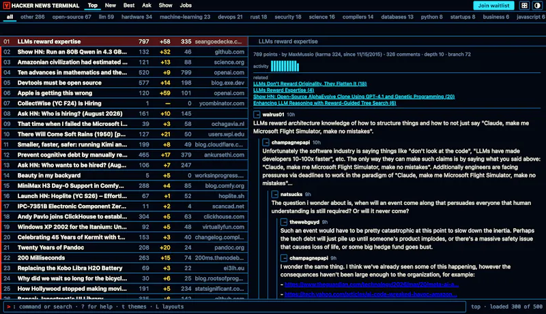Select 'Prevent cognitive debt' story
The width and height of the screenshot is (546, 314).
coord(125,155)
